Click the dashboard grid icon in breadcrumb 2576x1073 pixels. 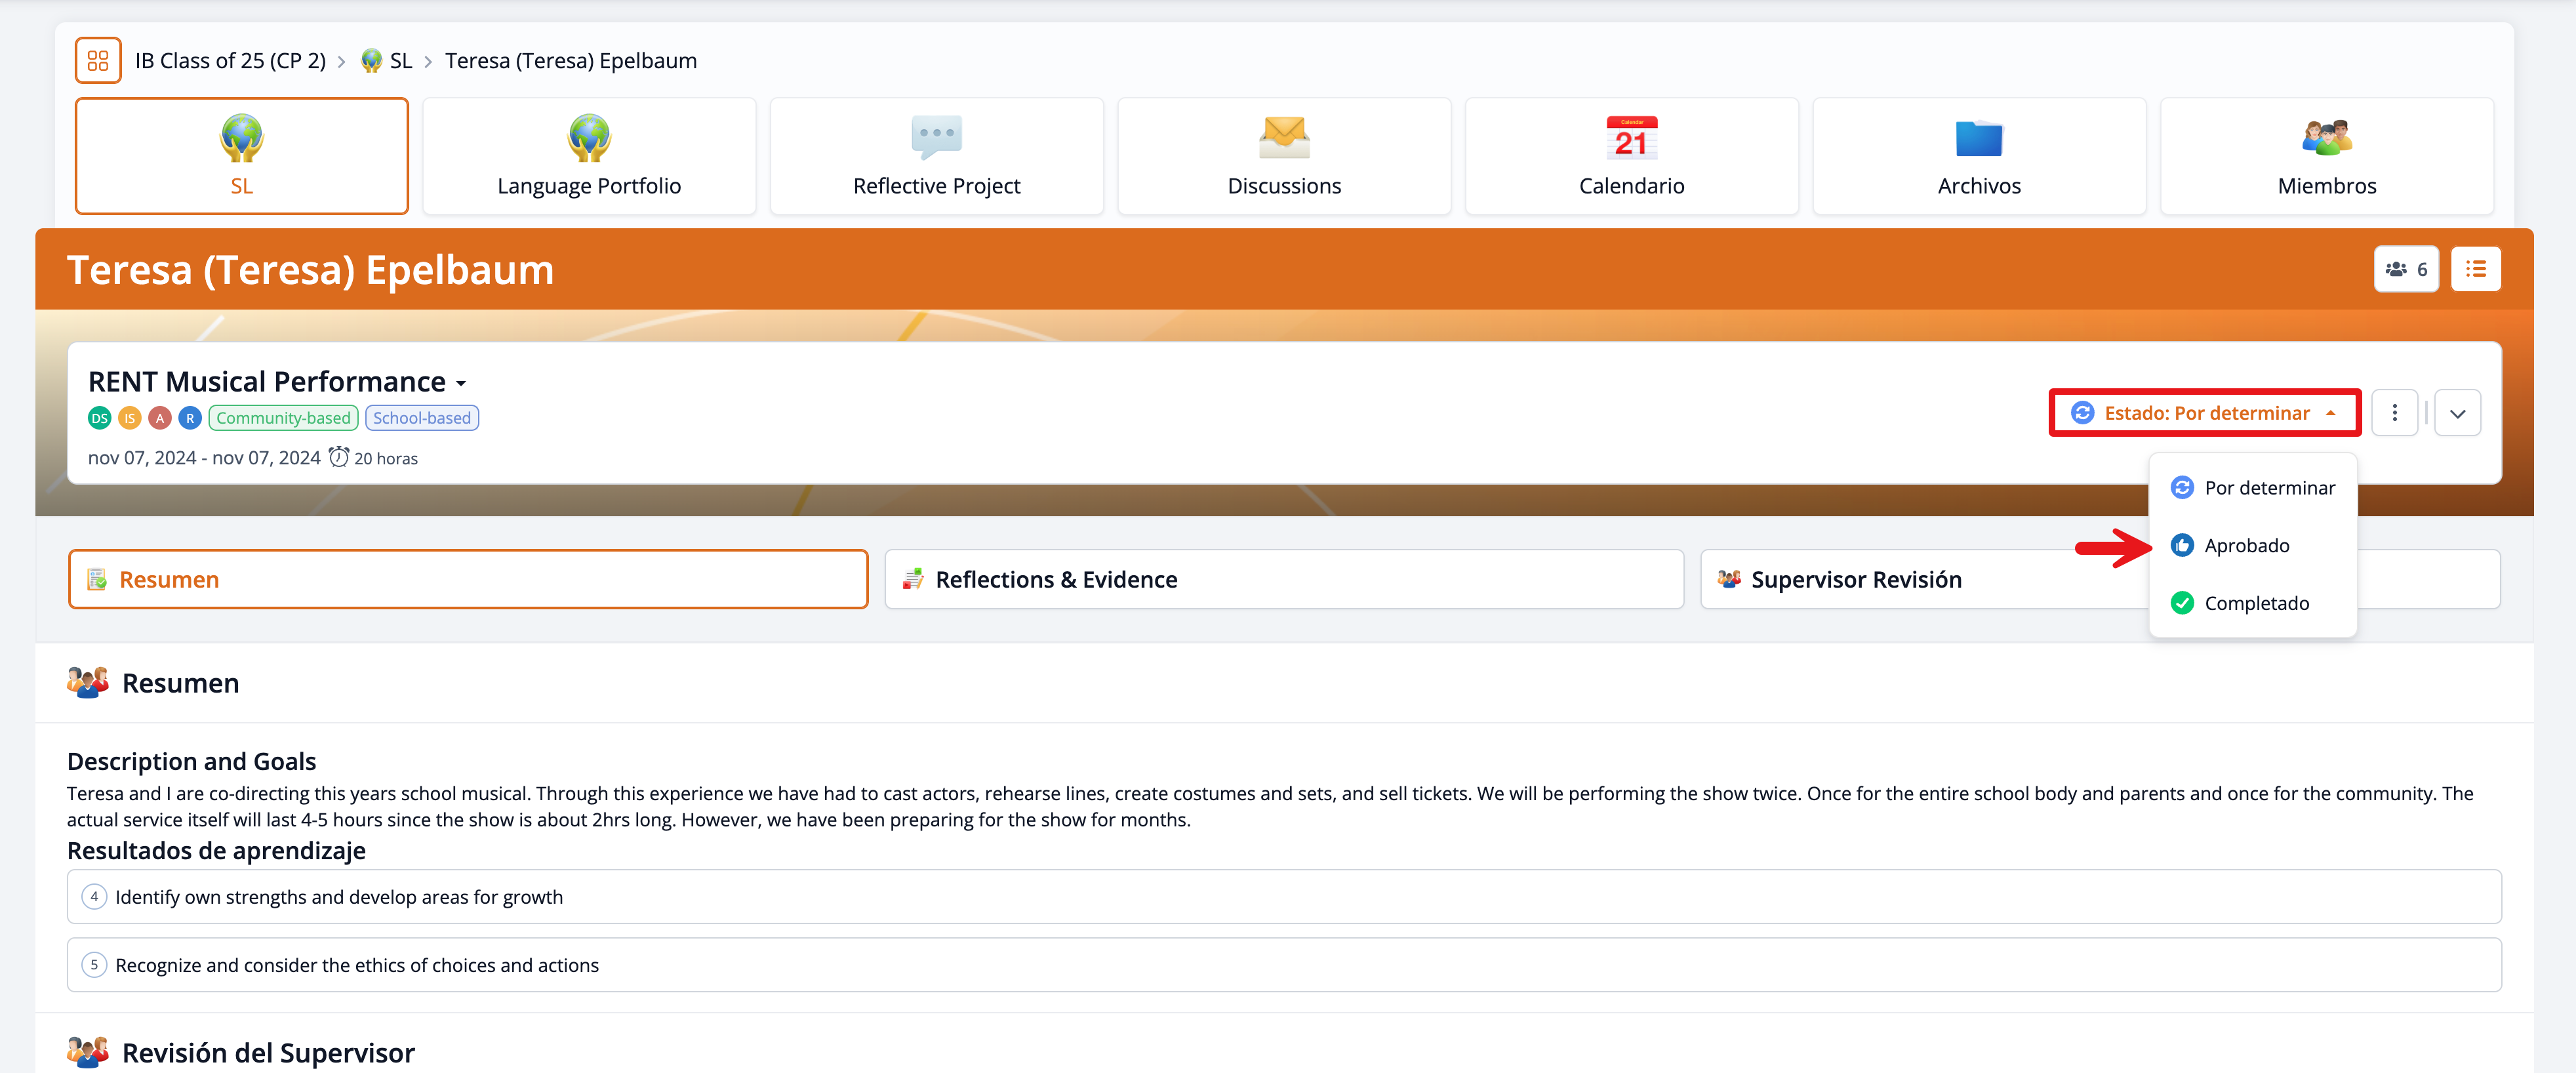point(97,60)
